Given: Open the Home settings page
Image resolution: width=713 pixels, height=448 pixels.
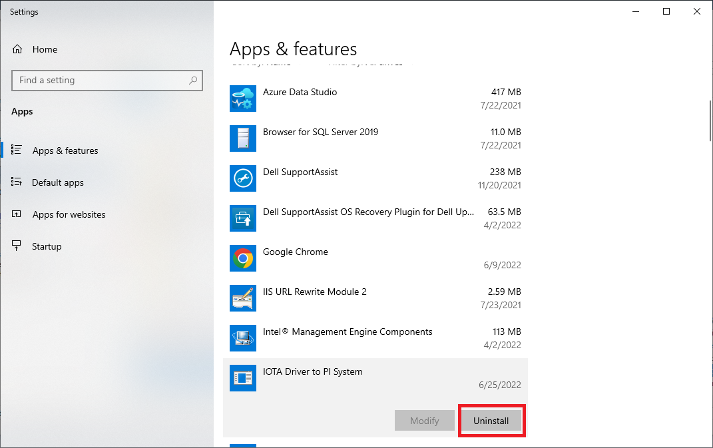Looking at the screenshot, I should (x=45, y=49).
